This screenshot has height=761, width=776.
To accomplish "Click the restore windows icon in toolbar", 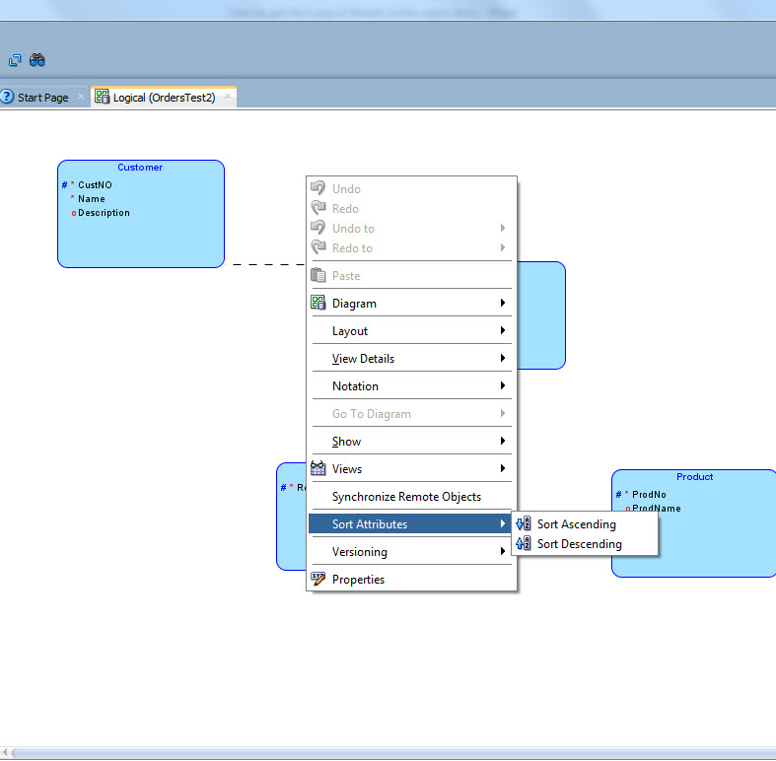I will 15,60.
